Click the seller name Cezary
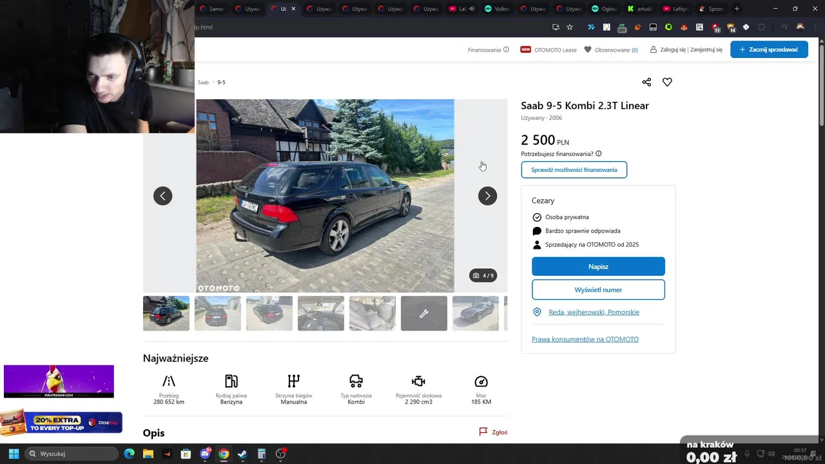 543,200
